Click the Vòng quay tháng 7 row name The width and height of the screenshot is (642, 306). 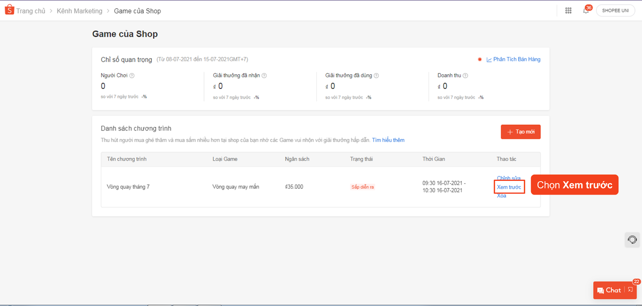point(128,187)
